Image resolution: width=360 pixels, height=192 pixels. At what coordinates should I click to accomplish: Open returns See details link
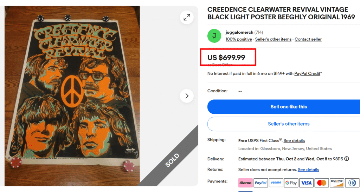[308, 170]
